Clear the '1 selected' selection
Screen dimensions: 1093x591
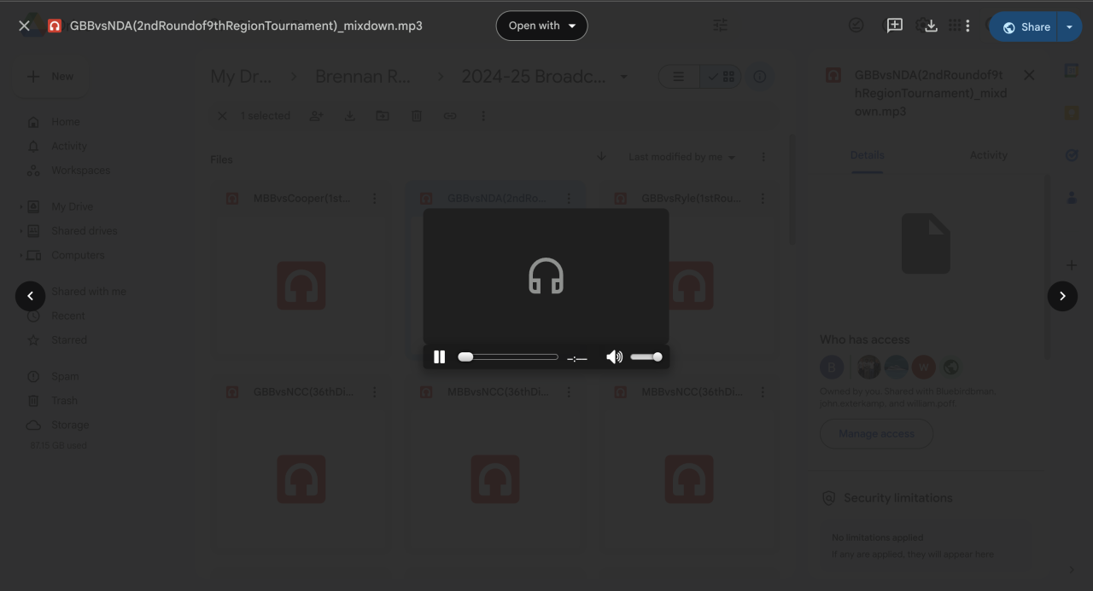click(222, 116)
